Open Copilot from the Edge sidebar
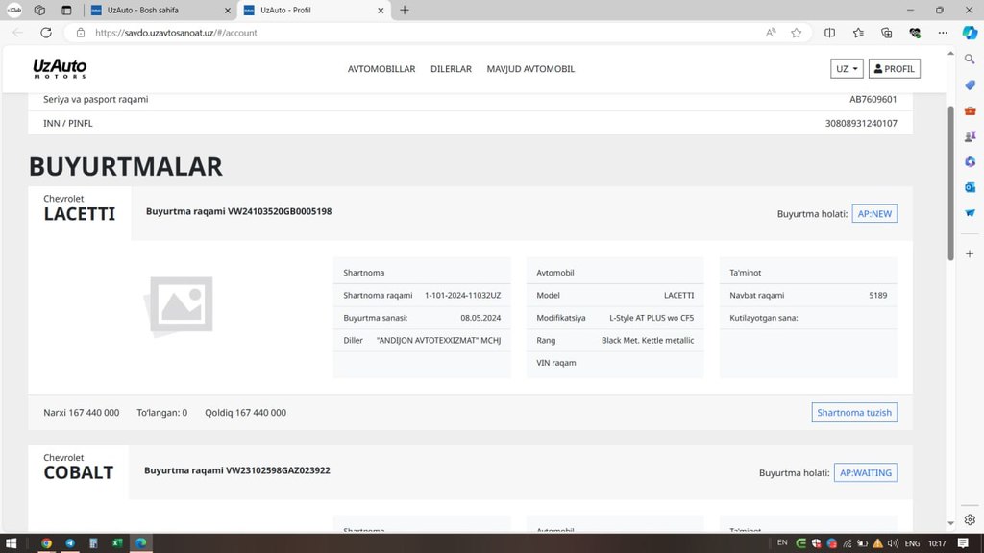984x553 pixels. click(x=970, y=32)
